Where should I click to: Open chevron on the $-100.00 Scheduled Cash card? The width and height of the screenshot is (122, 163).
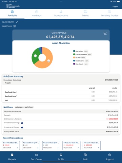point(18,148)
